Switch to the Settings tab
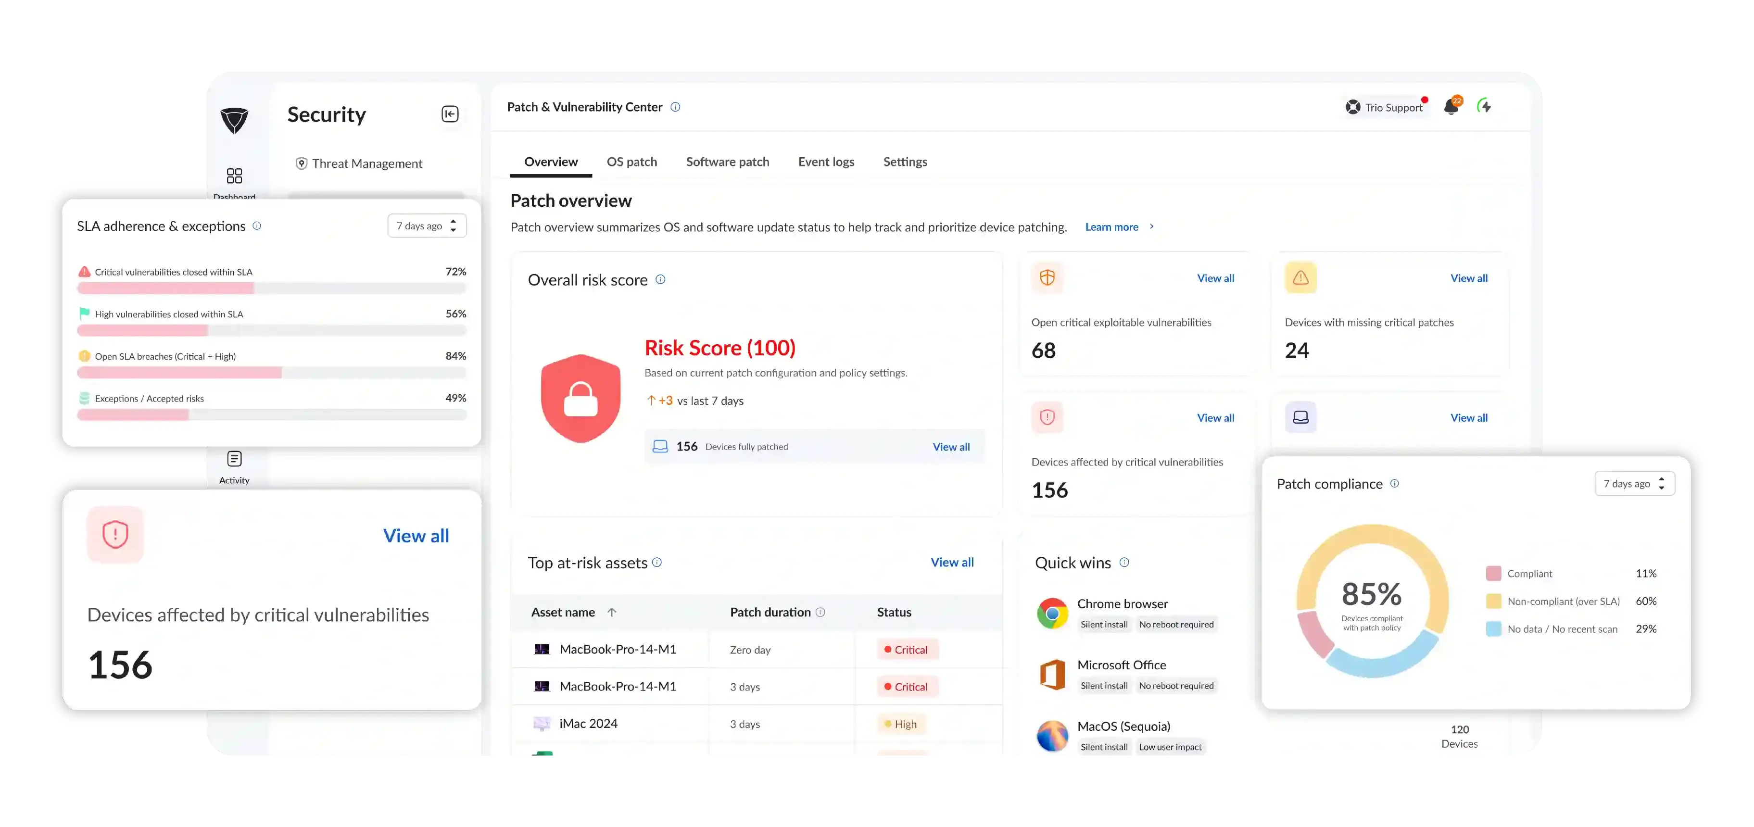Screen dimensions: 1754x827 pyautogui.click(x=905, y=162)
